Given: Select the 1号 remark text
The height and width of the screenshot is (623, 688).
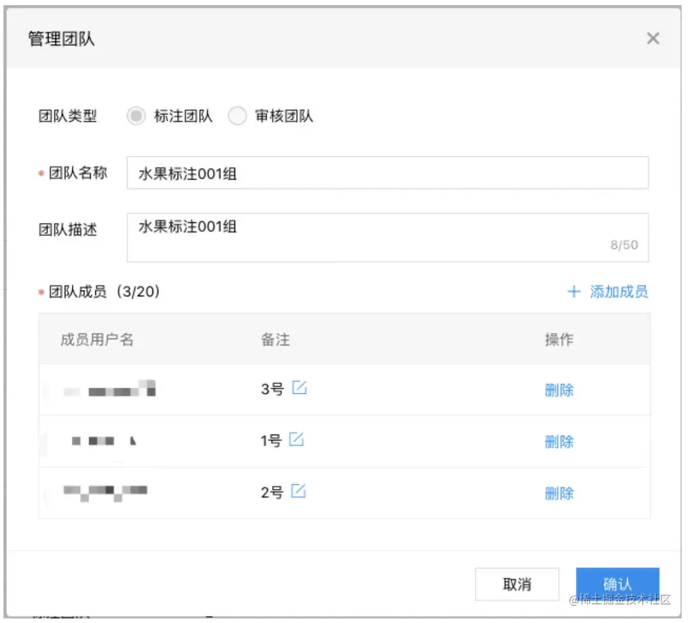Looking at the screenshot, I should pyautogui.click(x=271, y=441).
